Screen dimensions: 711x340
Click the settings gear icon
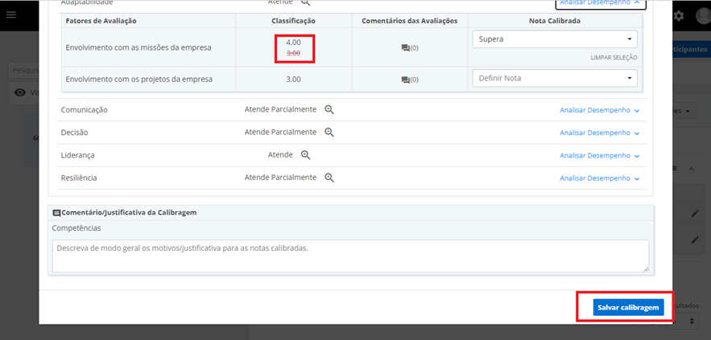(x=679, y=16)
